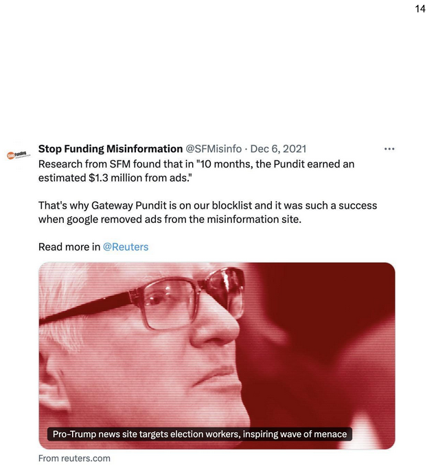Click the page number 14
The width and height of the screenshot is (436, 470).
tap(420, 9)
